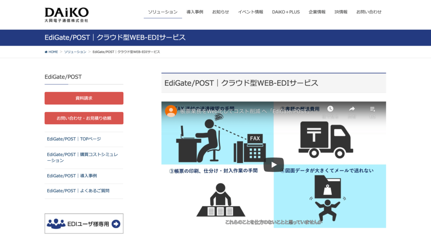Open EdiGate/POST｜よくあるご質問 sidebar link
The height and width of the screenshot is (236, 431).
78,191
